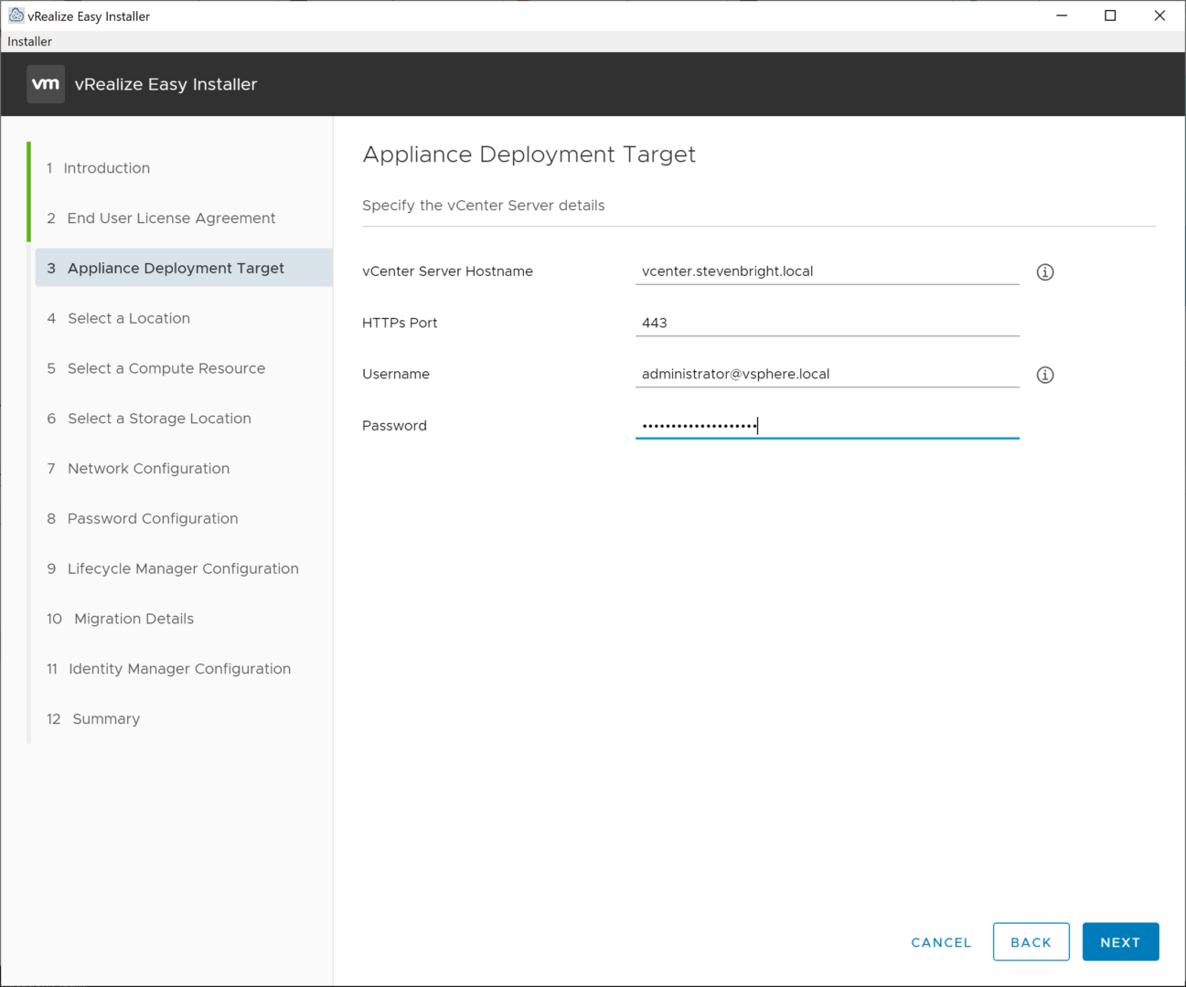This screenshot has height=987, width=1186.
Task: Click the Username input field
Action: point(827,374)
